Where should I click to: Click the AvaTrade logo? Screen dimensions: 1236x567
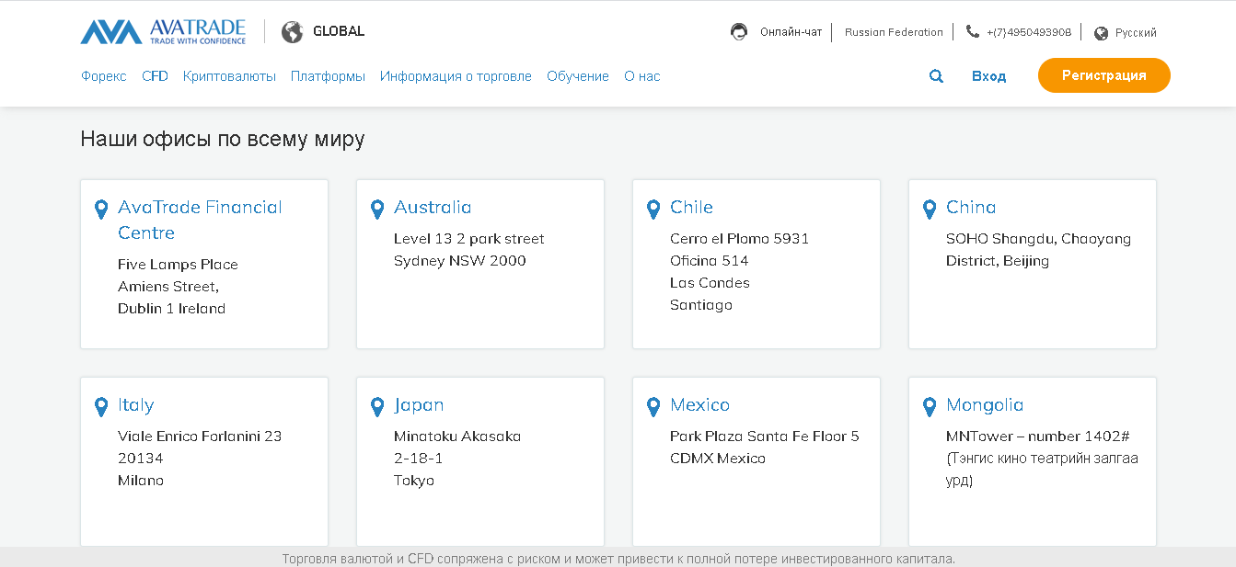click(163, 32)
